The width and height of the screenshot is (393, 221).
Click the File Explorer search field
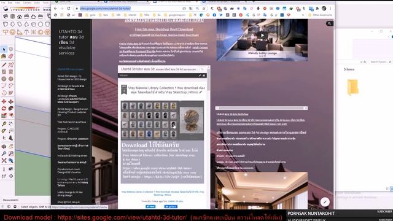(x=381, y=61)
